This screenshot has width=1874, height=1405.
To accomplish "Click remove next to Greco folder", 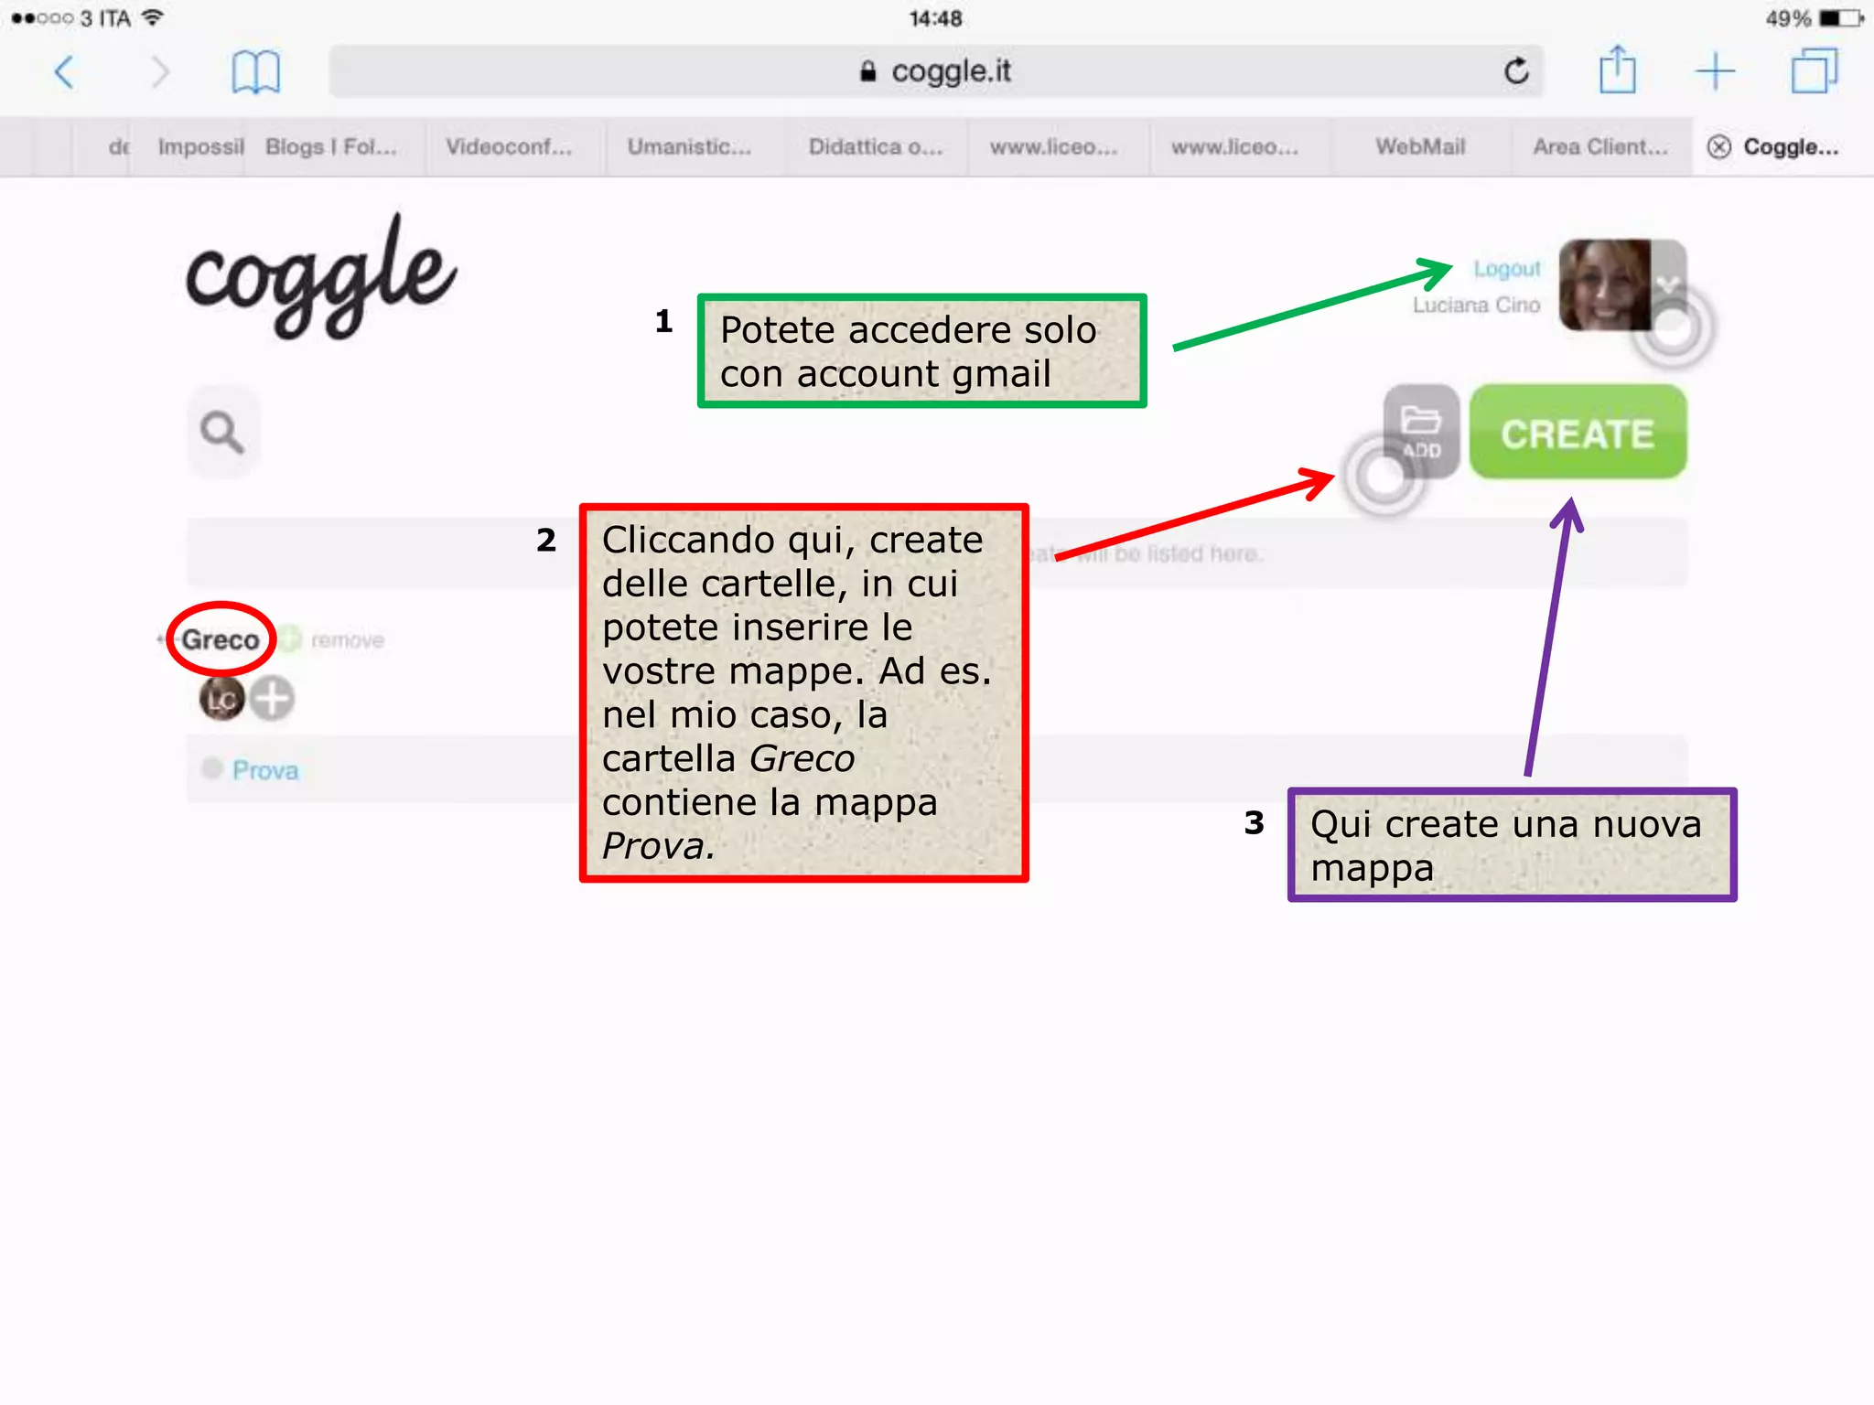I will [348, 640].
